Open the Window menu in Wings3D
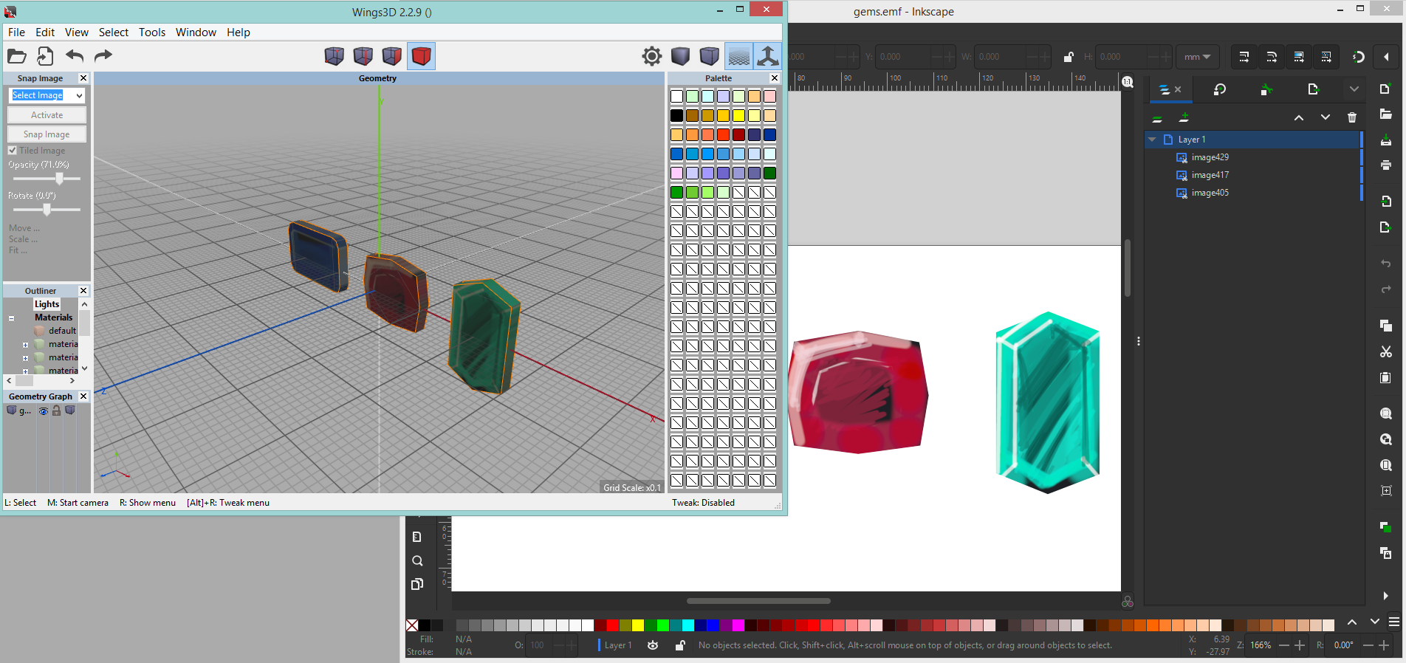The width and height of the screenshot is (1406, 663). [196, 32]
